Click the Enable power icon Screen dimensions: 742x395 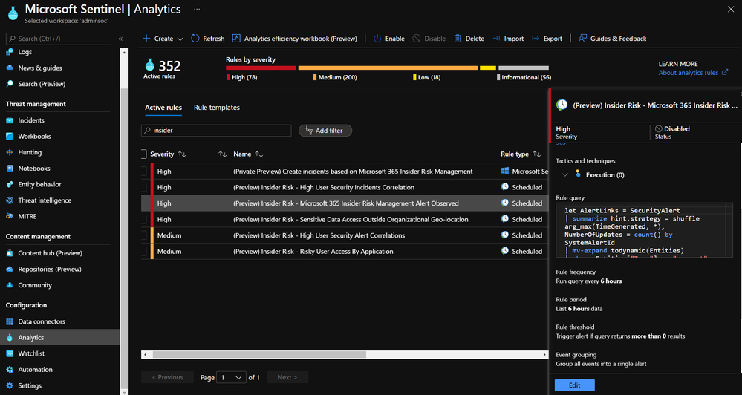pyautogui.click(x=377, y=39)
